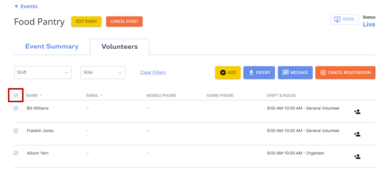Click the back arrow beside Events

coord(16,7)
